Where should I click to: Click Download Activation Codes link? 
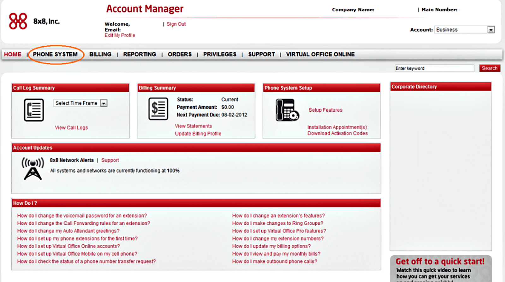[338, 133]
